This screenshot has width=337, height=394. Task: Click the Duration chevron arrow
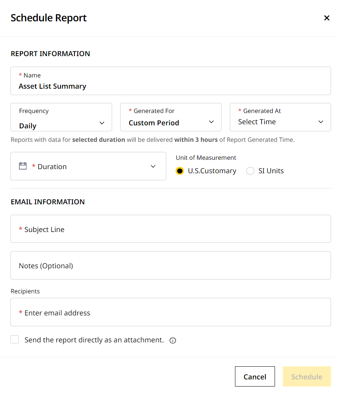153,167
